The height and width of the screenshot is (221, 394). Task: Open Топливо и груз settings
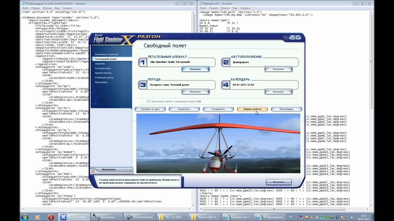click(150, 109)
